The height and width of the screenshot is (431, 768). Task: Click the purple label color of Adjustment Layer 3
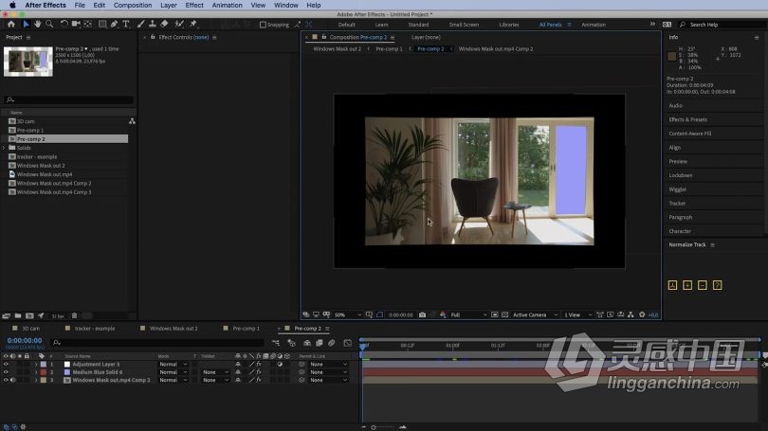point(43,364)
